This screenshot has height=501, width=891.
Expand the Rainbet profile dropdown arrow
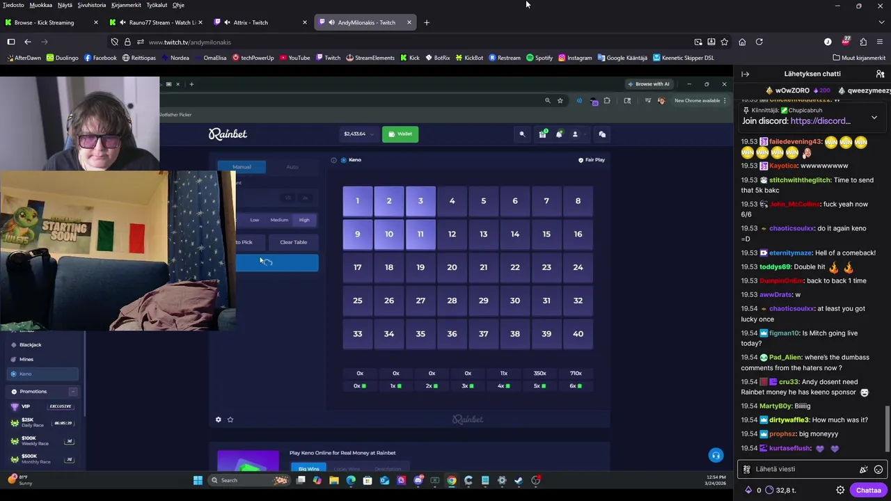585,134
